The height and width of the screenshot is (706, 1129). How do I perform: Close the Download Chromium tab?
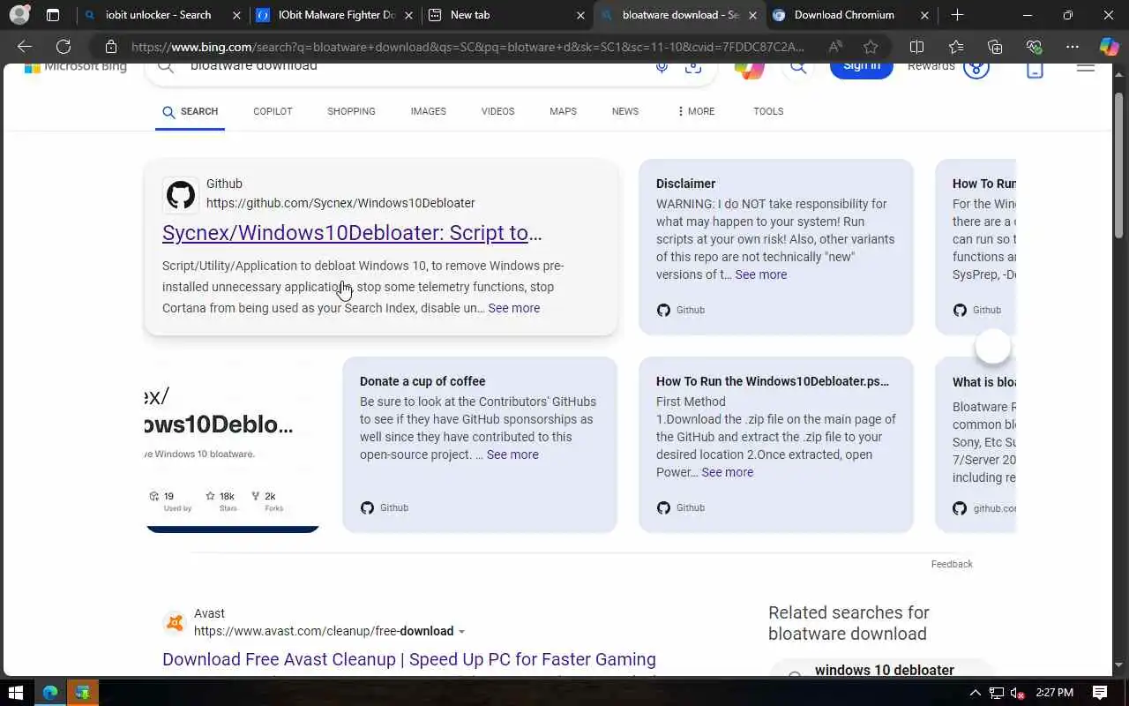924,15
